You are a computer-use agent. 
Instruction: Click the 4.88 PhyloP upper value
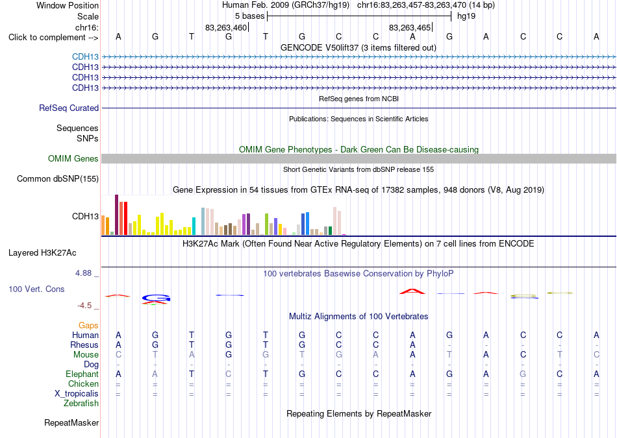click(x=83, y=273)
